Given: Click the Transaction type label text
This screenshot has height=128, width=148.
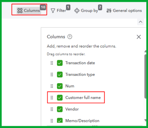Looking at the screenshot, I should [80, 75].
